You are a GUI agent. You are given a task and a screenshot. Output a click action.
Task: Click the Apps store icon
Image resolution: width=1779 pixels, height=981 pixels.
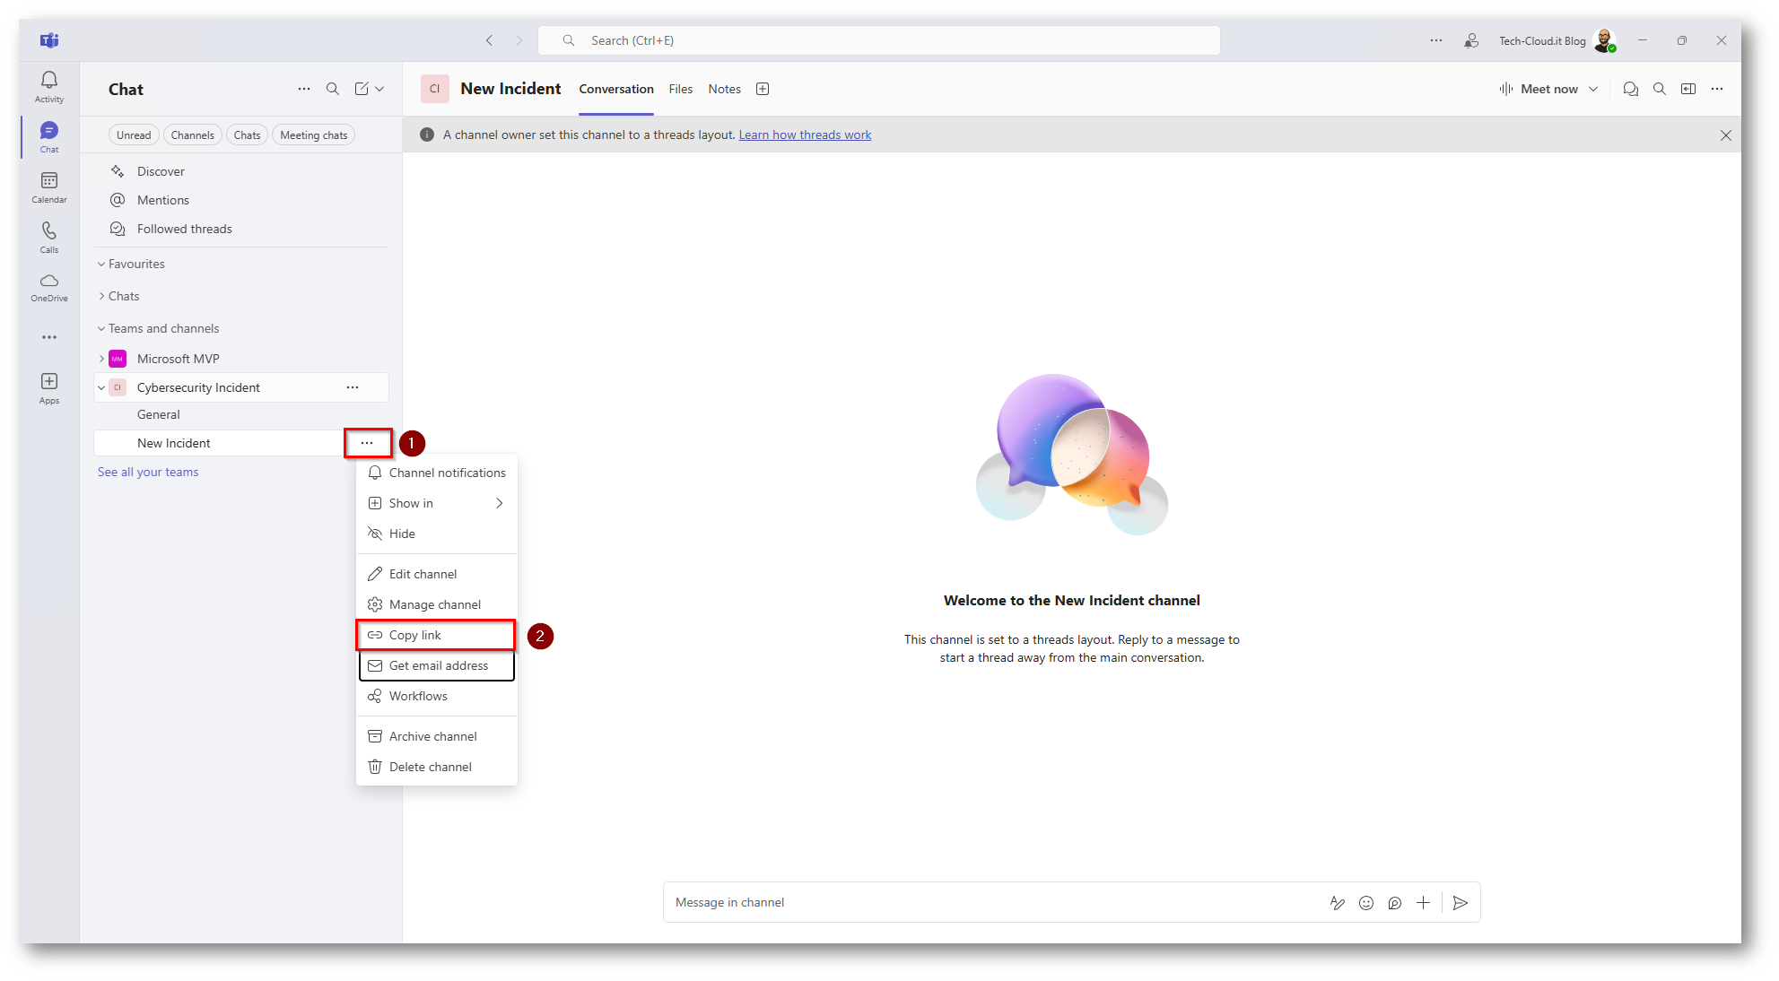(49, 387)
